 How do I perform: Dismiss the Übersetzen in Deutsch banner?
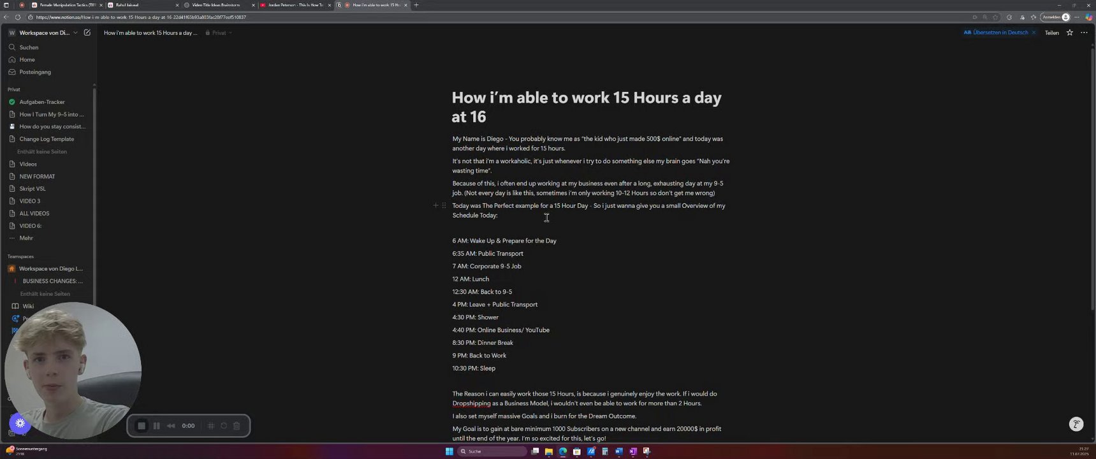click(1034, 33)
